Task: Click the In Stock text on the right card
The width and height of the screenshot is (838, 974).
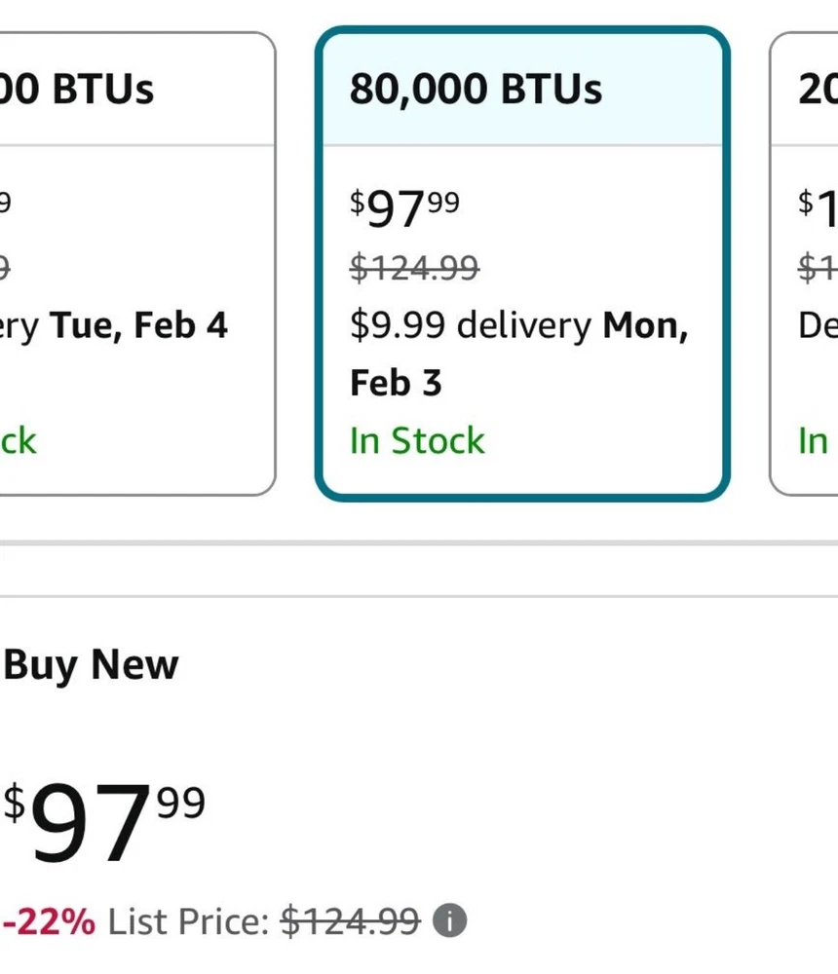Action: point(815,441)
